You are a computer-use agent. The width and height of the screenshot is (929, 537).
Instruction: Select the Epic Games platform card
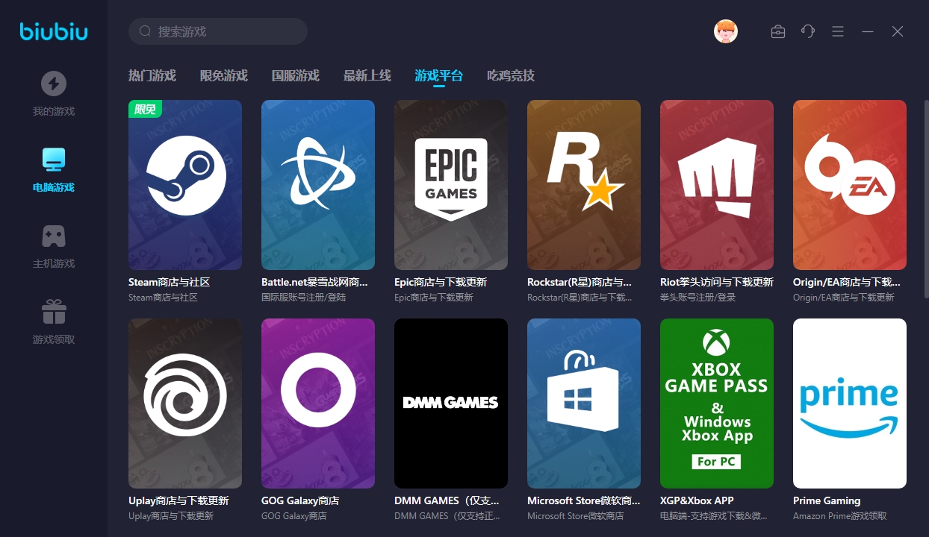coord(451,185)
